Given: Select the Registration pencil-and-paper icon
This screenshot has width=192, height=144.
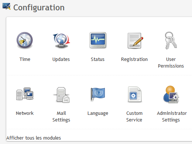Looking at the screenshot, I should pyautogui.click(x=135, y=41).
